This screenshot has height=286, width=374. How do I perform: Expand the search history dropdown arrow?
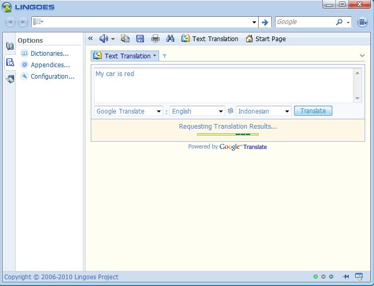click(x=254, y=22)
